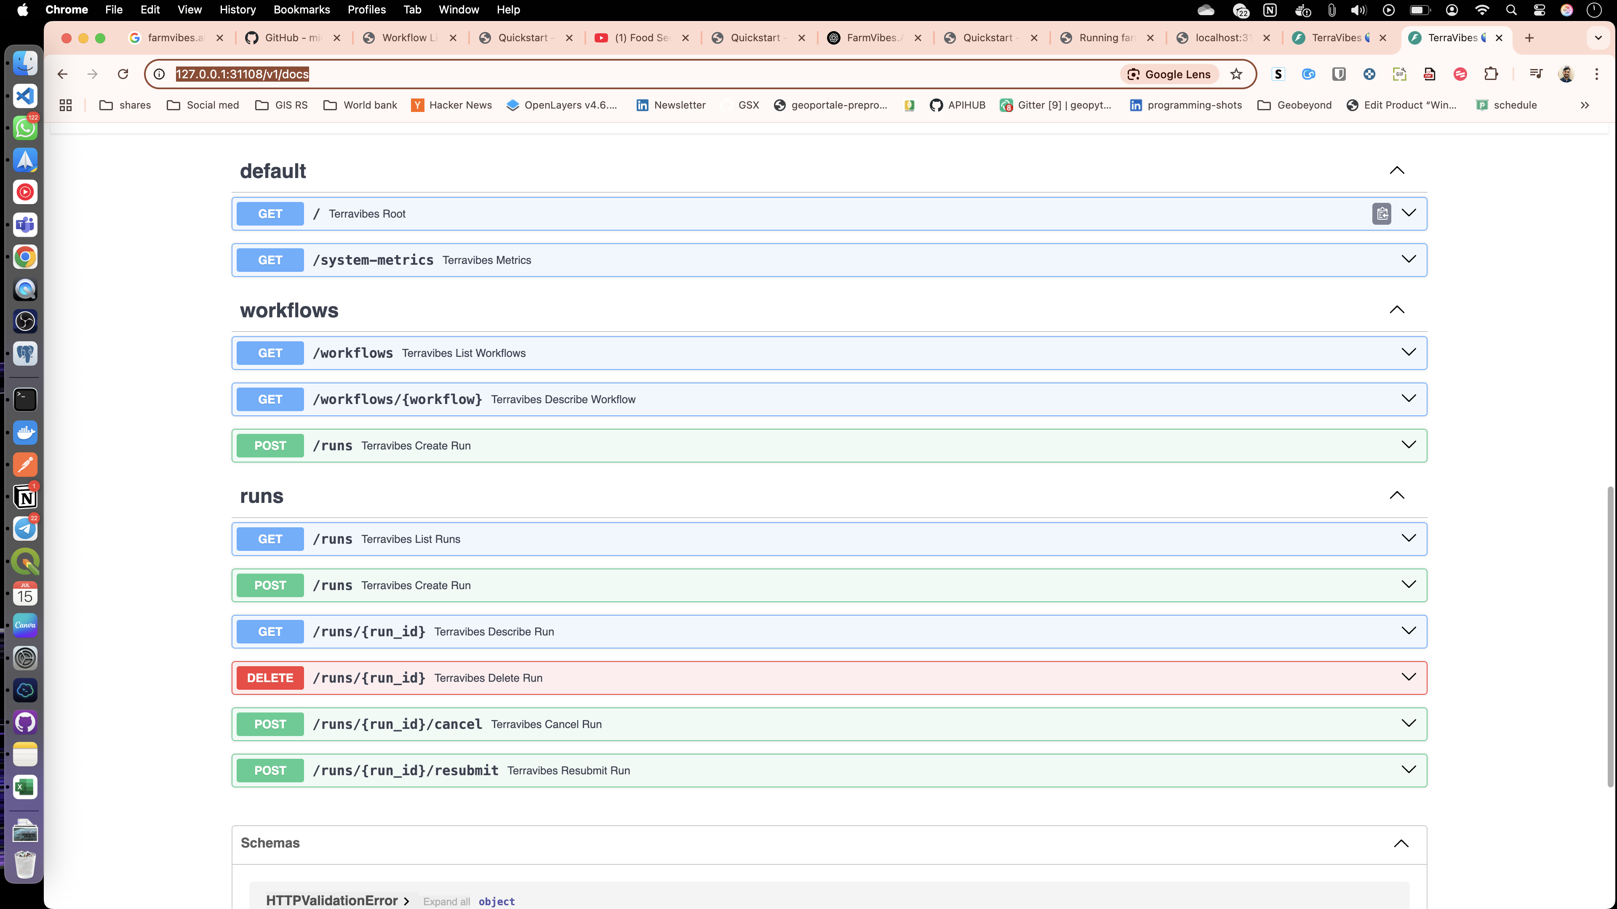The width and height of the screenshot is (1617, 909).
Task: Open the View menu
Action: (189, 9)
